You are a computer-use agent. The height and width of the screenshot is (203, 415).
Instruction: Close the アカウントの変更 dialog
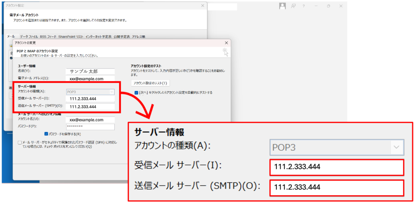point(226,43)
